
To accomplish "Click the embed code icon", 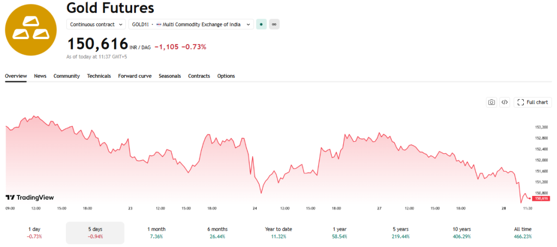I will (504, 103).
